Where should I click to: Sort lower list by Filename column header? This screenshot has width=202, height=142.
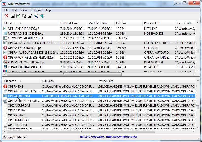click(x=21, y=81)
